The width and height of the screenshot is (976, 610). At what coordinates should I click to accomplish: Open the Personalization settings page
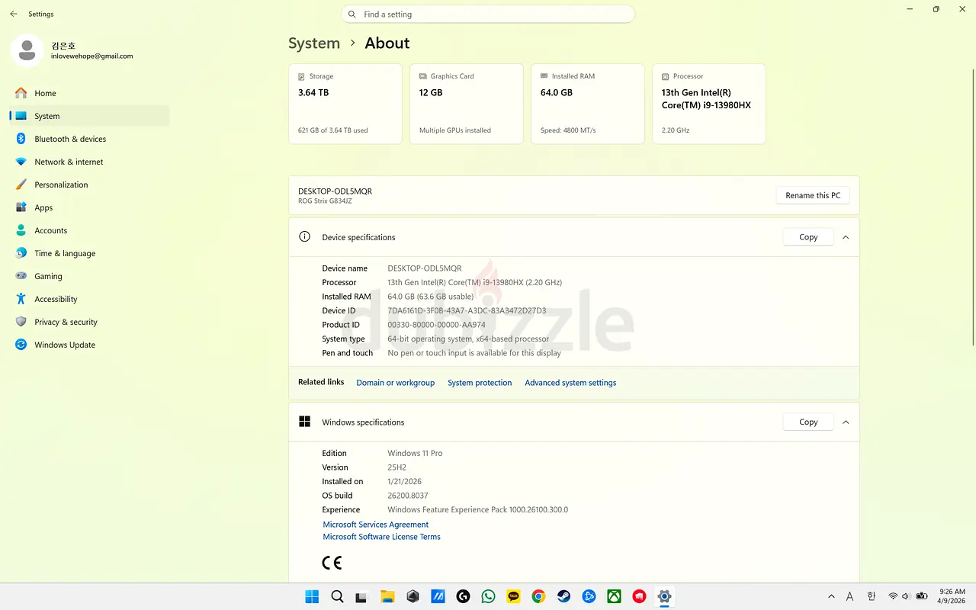[x=61, y=185]
